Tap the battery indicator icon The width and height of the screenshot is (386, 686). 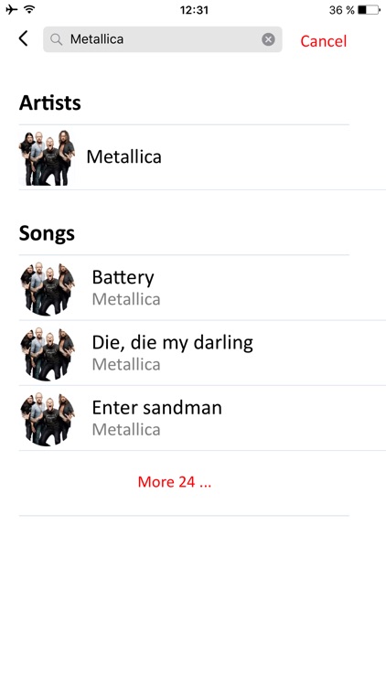coord(369,10)
